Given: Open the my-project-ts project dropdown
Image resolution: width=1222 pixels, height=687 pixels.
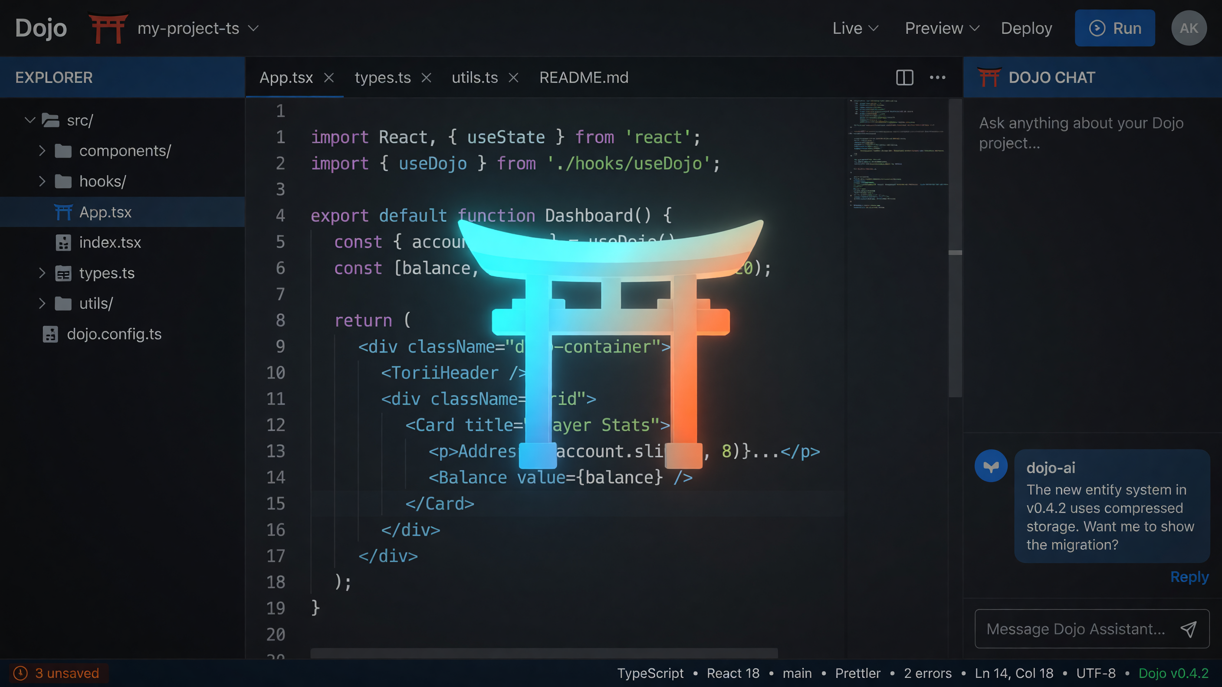Looking at the screenshot, I should (x=198, y=28).
